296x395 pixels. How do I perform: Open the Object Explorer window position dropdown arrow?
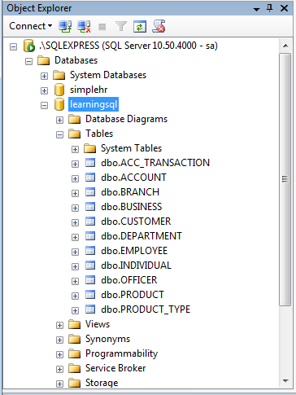click(256, 10)
